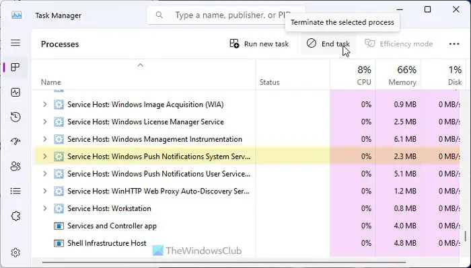
Task: Click the License Manager Service gear icon
Action: [x=59, y=122]
